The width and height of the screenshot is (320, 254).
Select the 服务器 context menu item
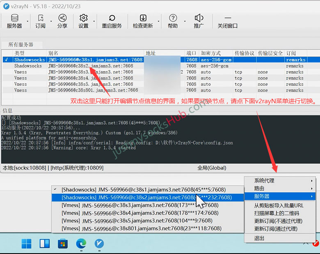click(280, 196)
